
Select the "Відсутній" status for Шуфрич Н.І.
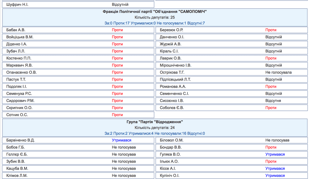click(x=120, y=5)
